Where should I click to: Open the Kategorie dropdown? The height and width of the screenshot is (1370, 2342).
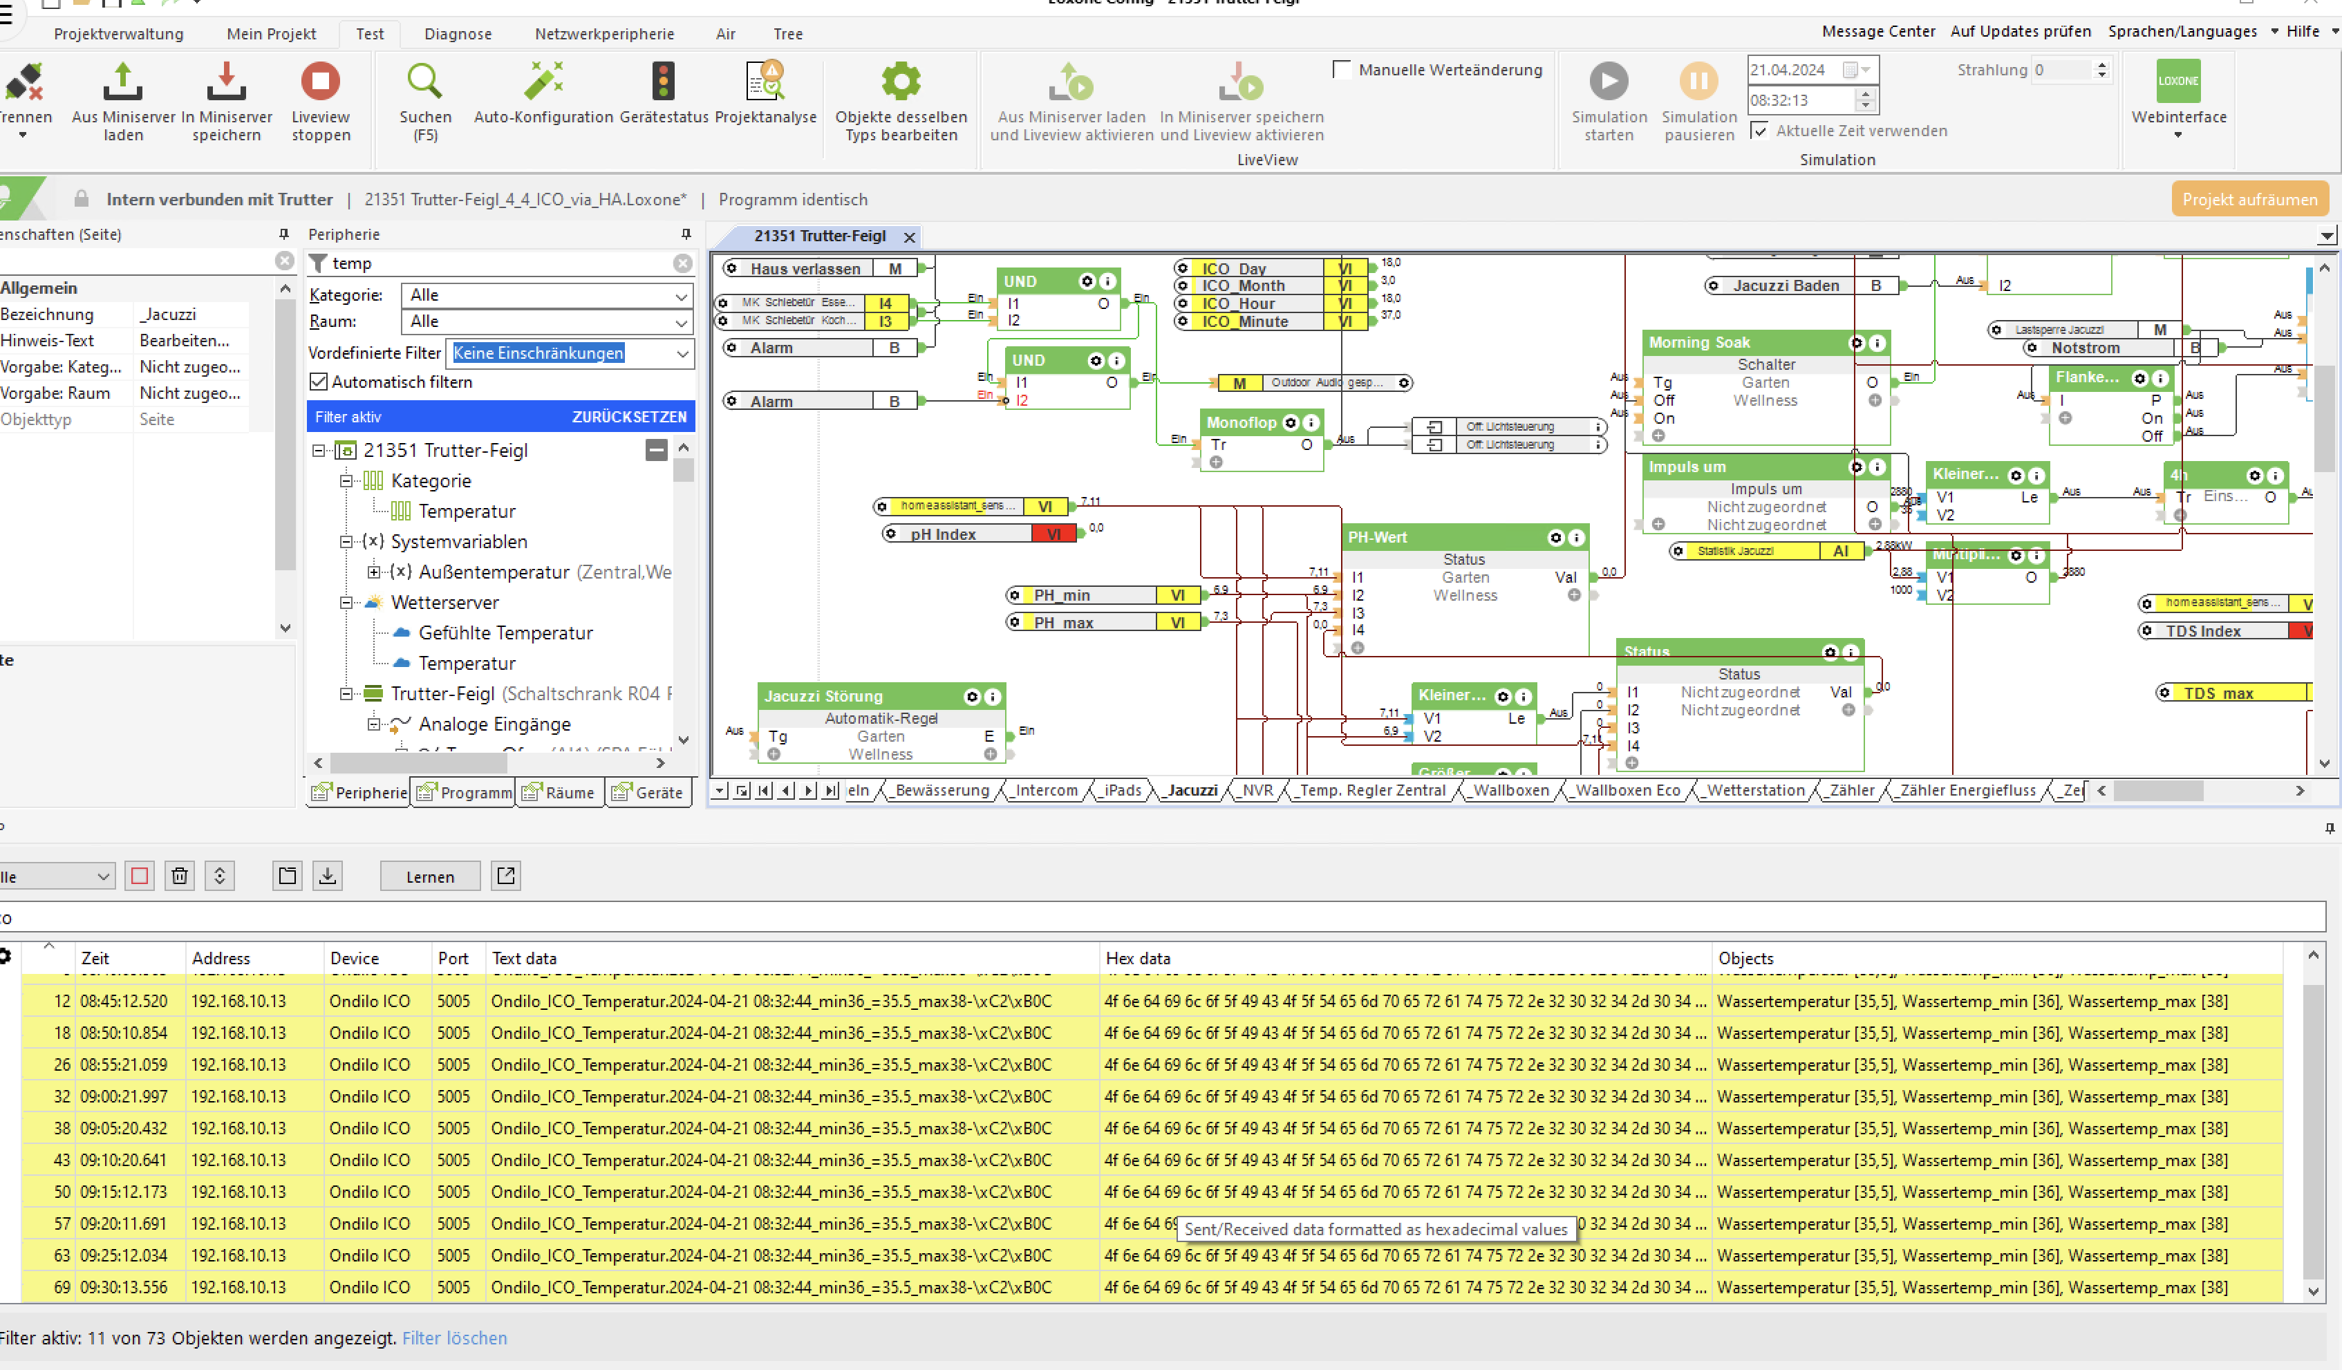click(681, 296)
